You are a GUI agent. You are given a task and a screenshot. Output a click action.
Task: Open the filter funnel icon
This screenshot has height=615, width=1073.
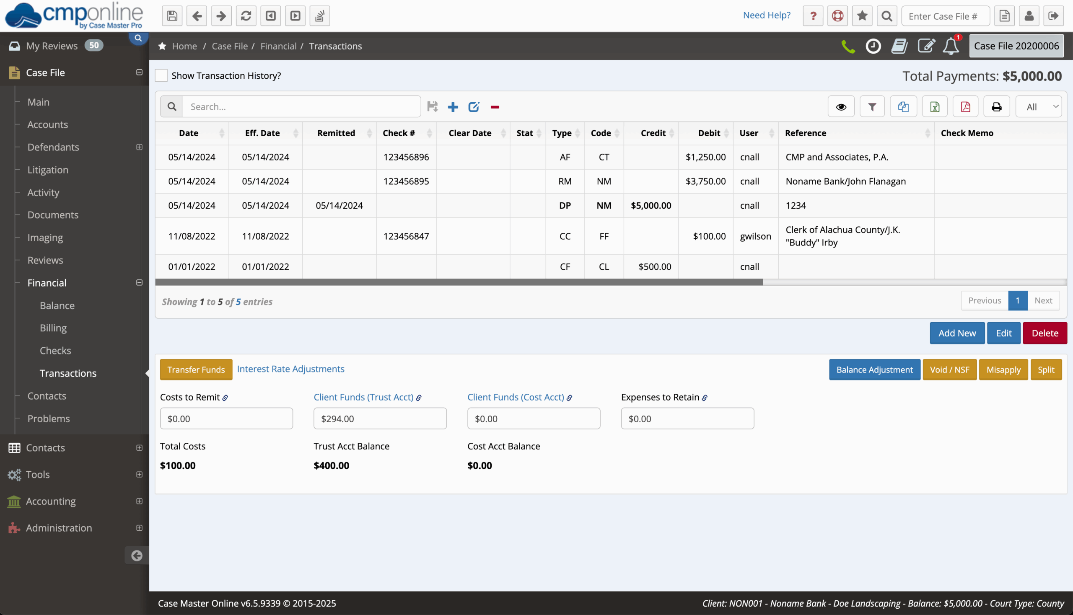click(872, 107)
